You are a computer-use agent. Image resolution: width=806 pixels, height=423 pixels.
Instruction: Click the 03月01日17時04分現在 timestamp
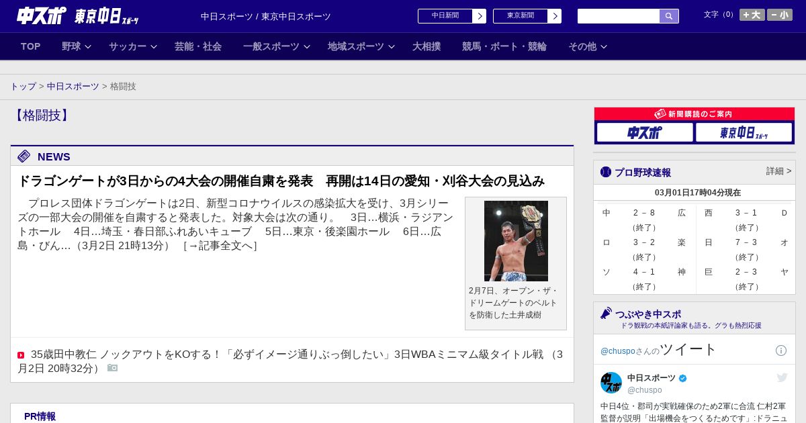[x=698, y=193]
